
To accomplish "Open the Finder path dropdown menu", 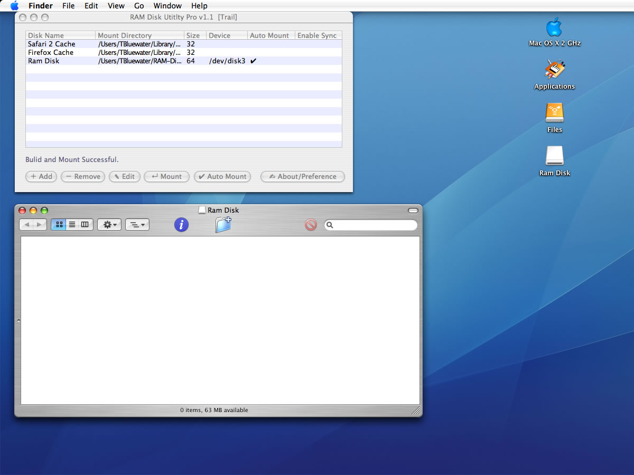I will [137, 225].
